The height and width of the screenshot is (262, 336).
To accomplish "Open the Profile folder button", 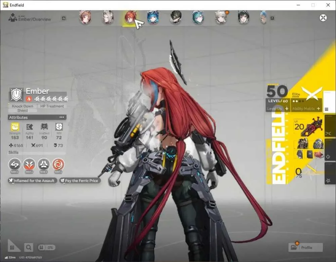I will [305, 248].
